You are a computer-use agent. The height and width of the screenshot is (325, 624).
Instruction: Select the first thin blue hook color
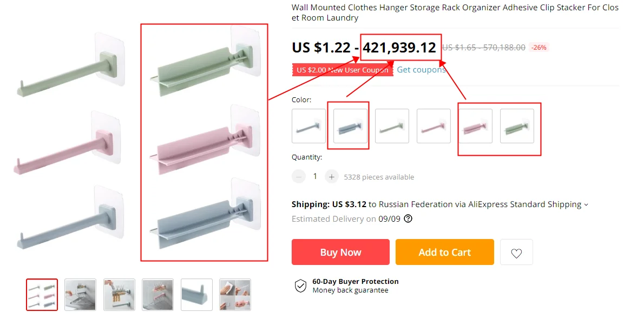pyautogui.click(x=308, y=126)
